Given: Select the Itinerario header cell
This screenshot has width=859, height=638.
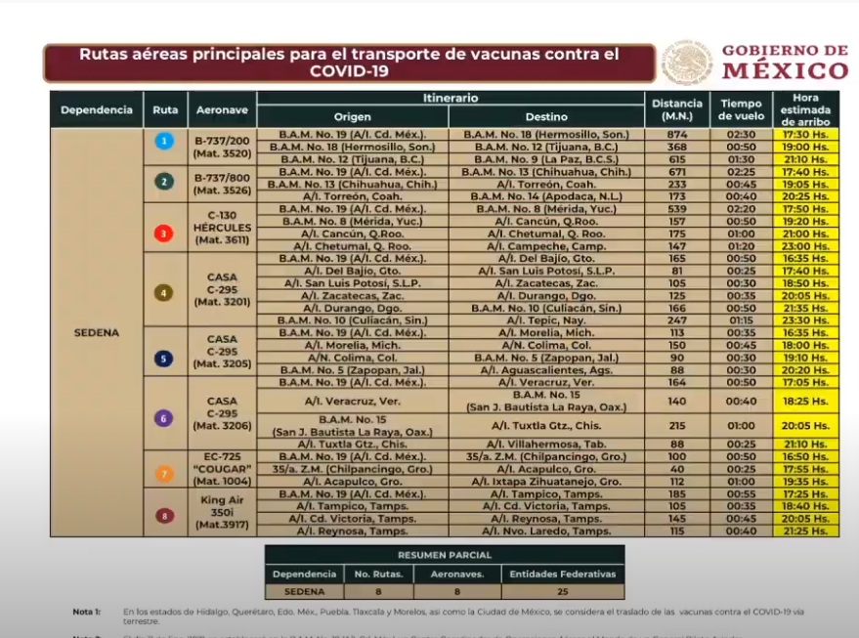Looking at the screenshot, I should coord(450,99).
